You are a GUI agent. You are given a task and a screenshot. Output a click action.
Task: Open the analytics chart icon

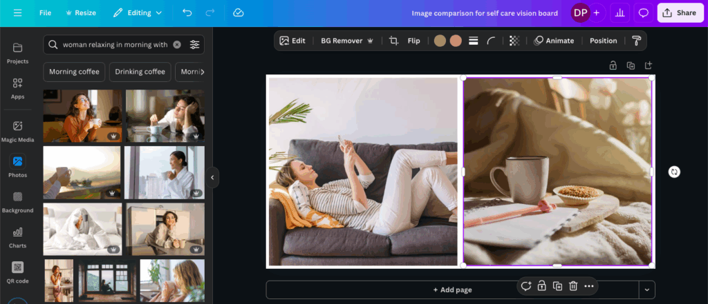(620, 12)
